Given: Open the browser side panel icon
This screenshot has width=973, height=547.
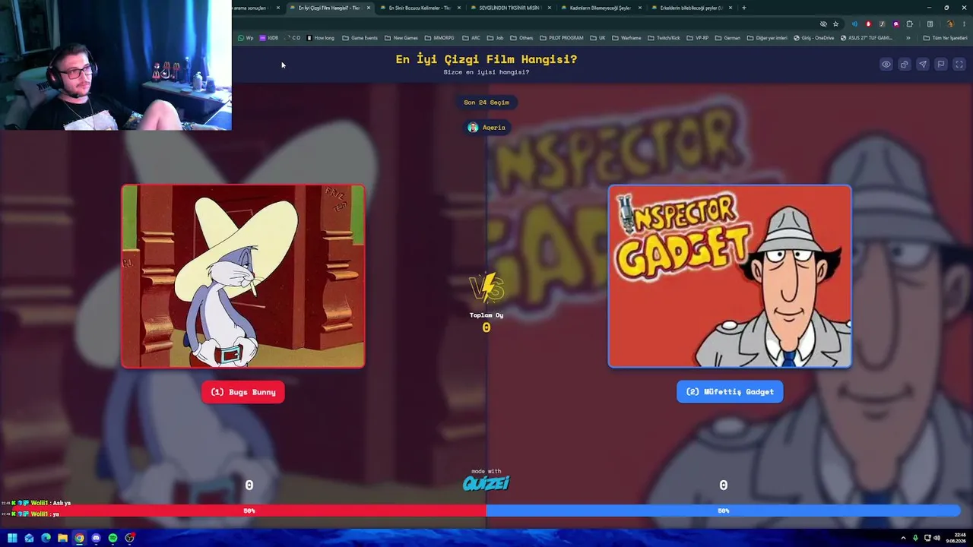Looking at the screenshot, I should click(x=930, y=24).
